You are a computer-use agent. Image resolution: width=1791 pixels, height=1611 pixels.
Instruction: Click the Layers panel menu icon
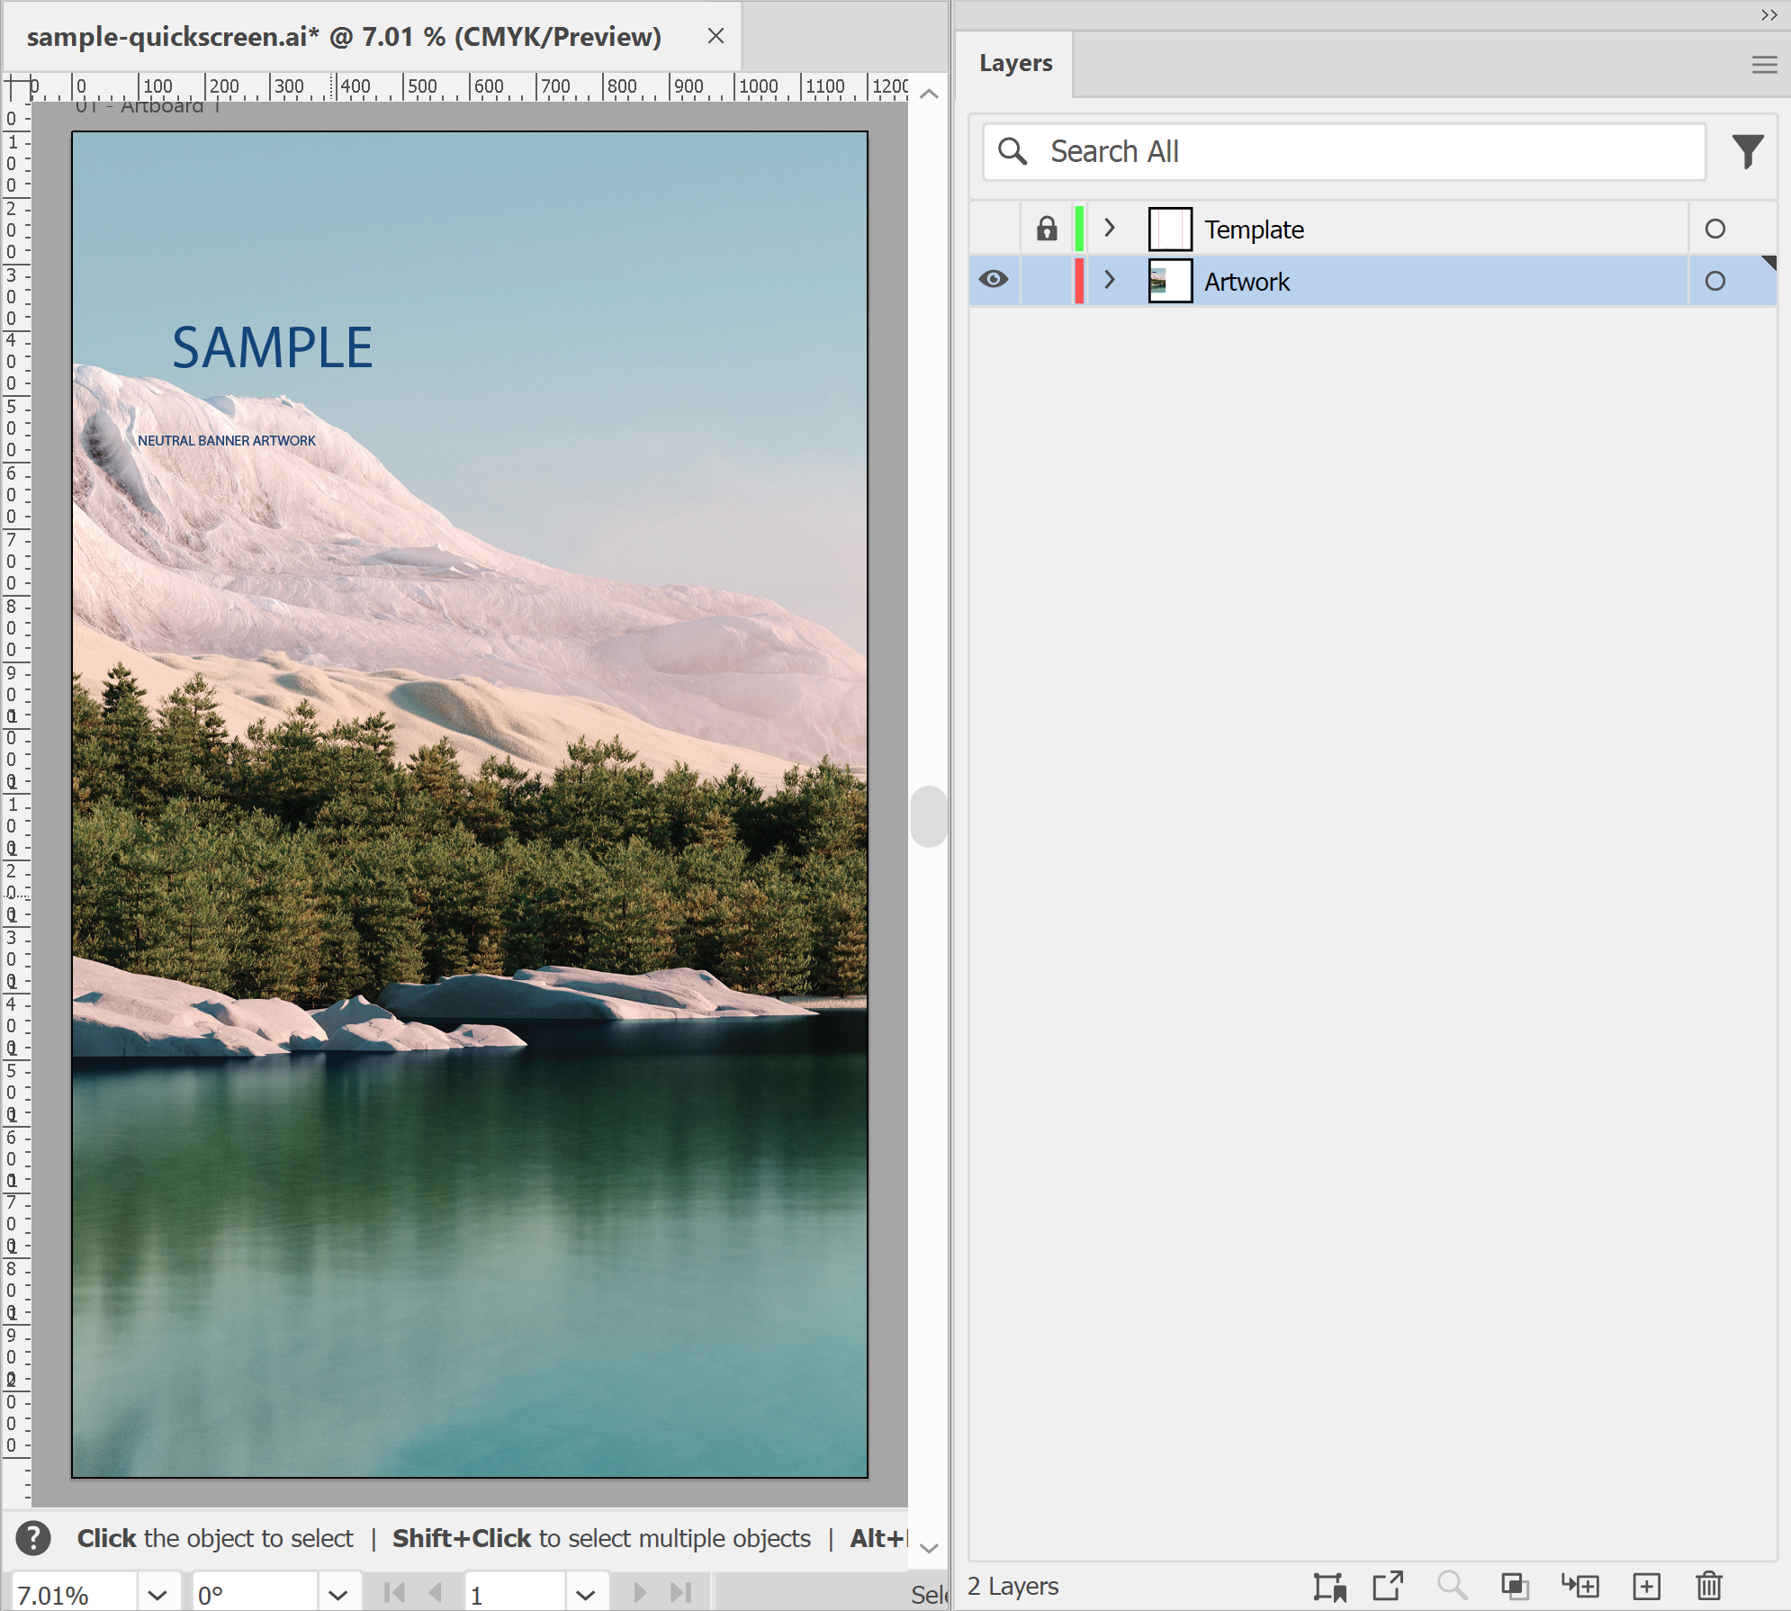(1764, 65)
